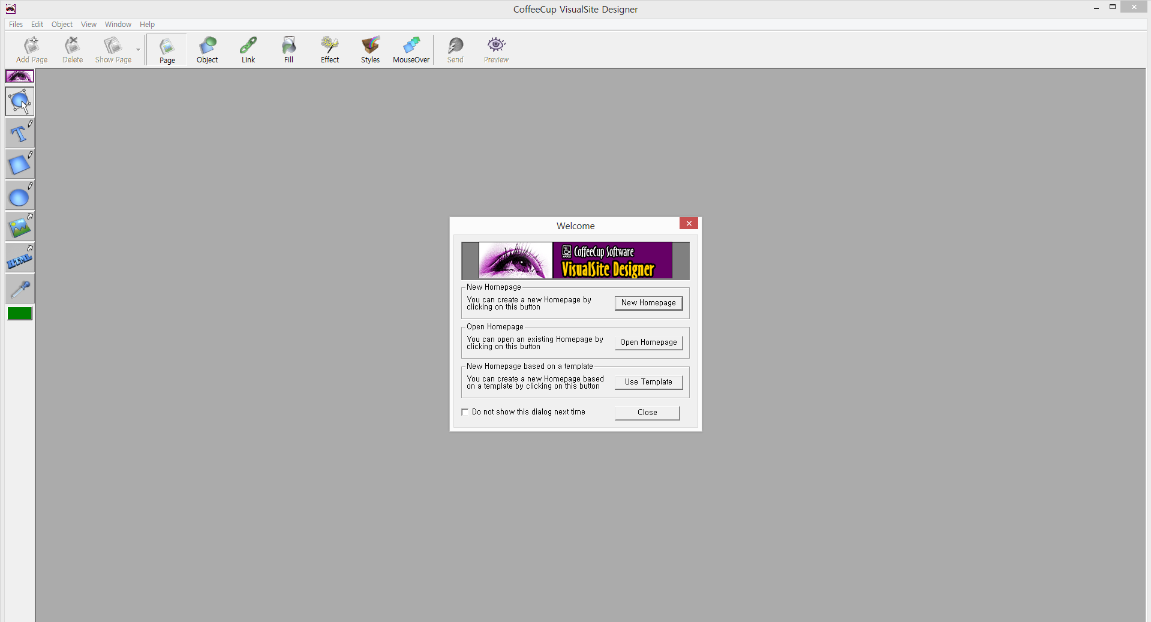
Task: Select the HTML insert tool
Action: 20,257
